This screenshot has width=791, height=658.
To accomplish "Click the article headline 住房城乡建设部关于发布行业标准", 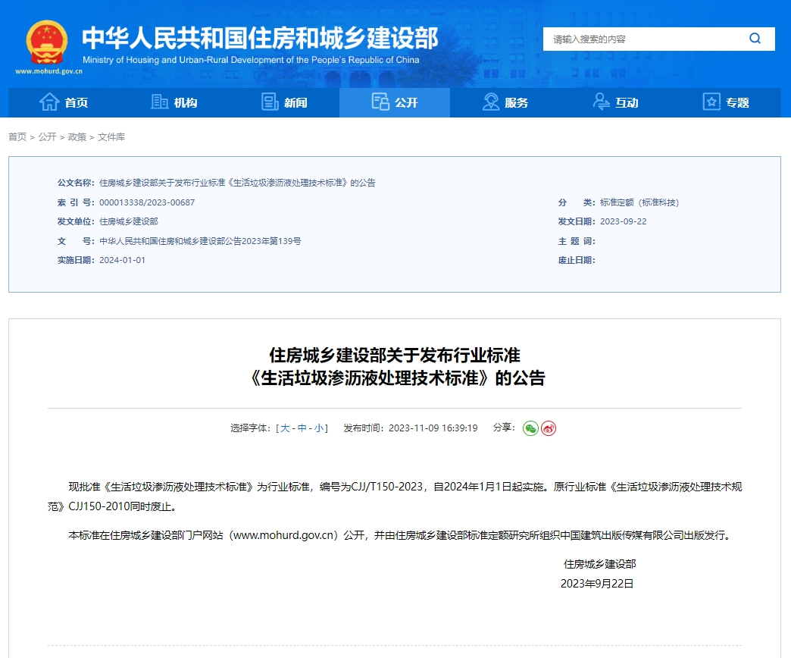I will pos(395,356).
